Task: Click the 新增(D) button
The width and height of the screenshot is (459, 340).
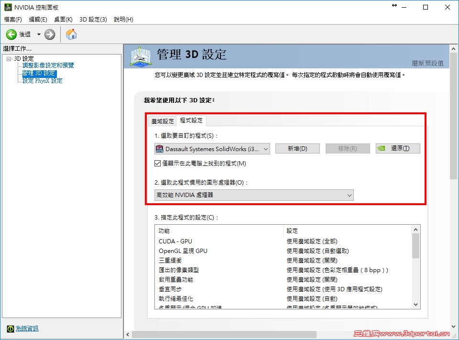Action: 297,148
